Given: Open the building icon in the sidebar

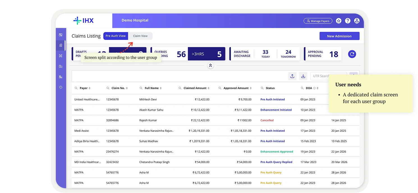Looking at the screenshot, I should [x=61, y=66].
